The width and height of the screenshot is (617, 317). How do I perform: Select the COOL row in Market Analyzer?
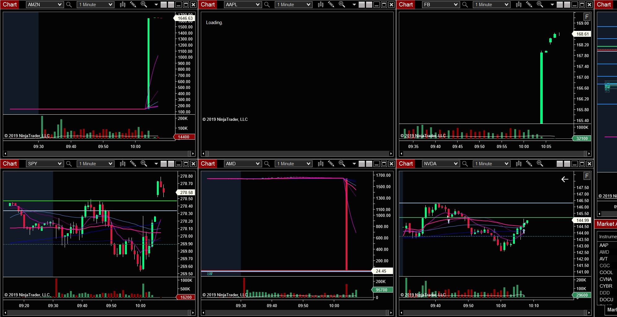coord(607,273)
